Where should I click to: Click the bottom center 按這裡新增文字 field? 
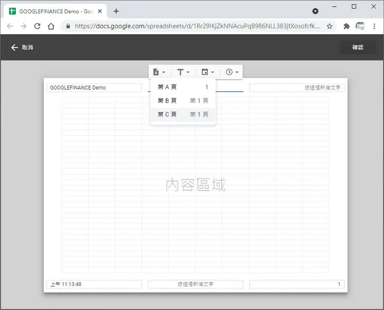coord(195,284)
